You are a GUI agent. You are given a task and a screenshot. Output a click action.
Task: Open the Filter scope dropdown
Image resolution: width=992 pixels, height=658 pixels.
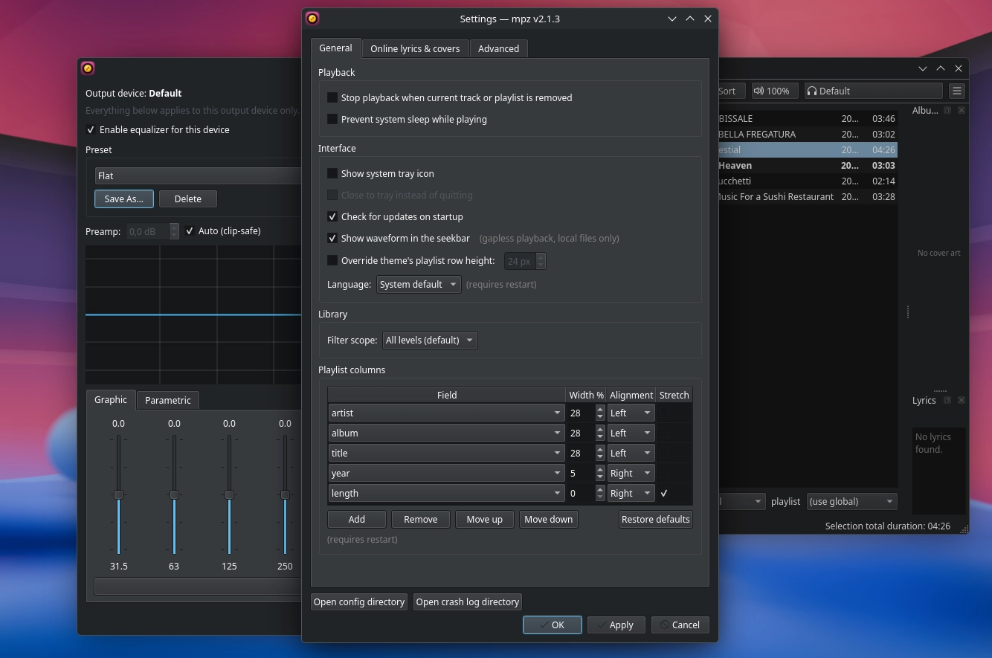click(x=430, y=340)
